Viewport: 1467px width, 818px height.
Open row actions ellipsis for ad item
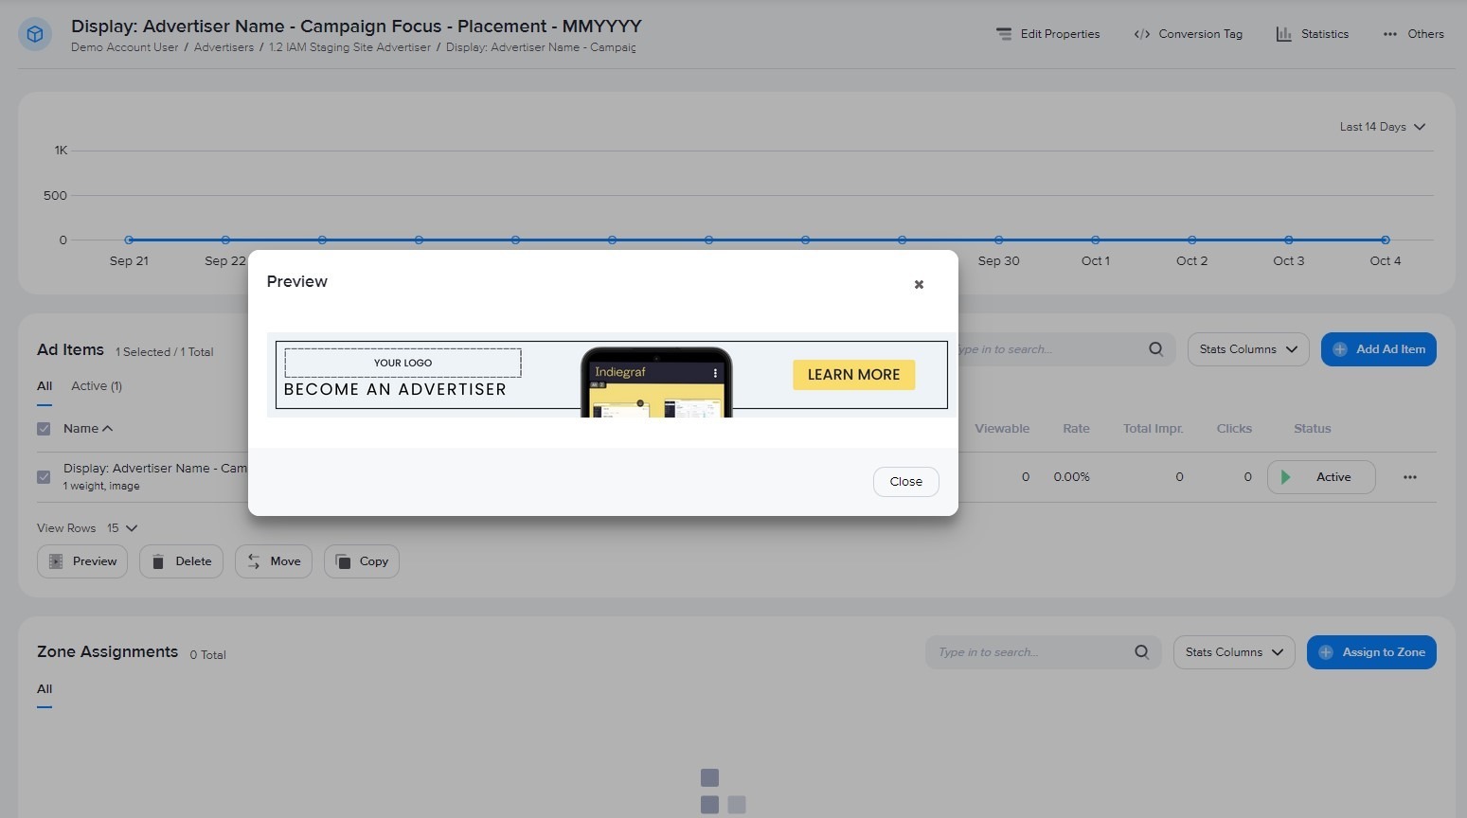tap(1409, 477)
